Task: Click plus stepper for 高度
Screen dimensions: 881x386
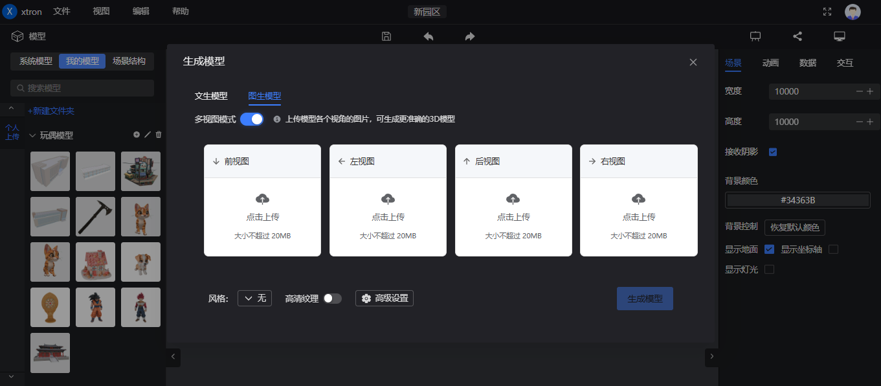Action: point(870,122)
